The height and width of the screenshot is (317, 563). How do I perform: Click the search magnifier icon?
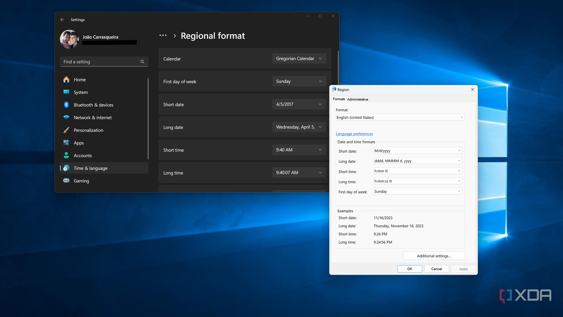tap(142, 62)
